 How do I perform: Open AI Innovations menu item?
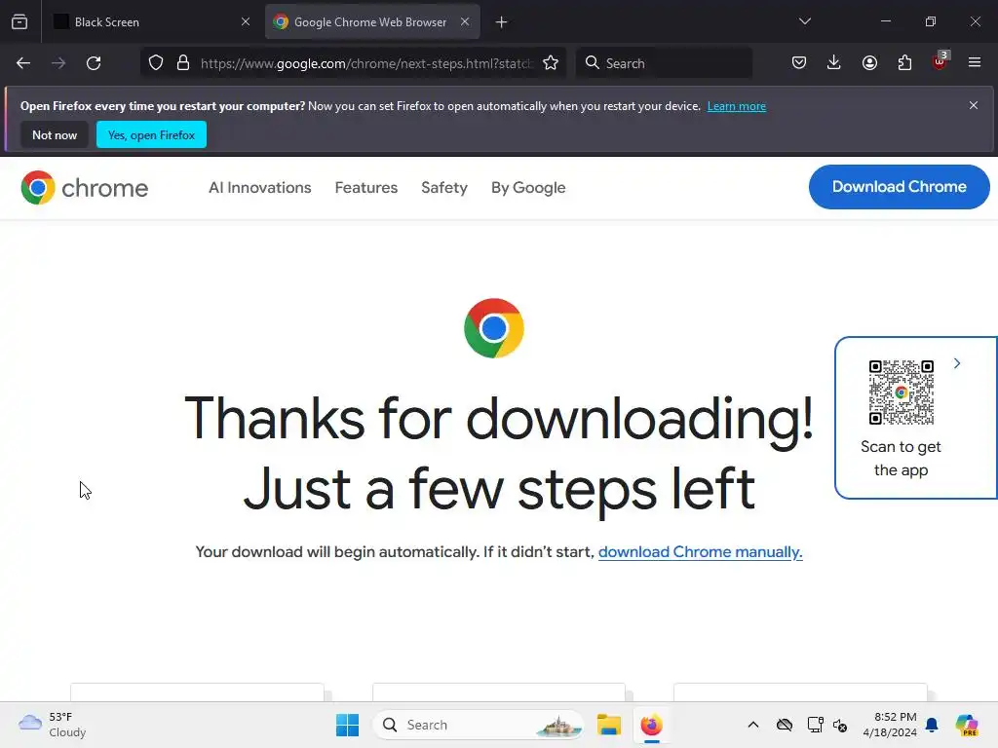(259, 188)
